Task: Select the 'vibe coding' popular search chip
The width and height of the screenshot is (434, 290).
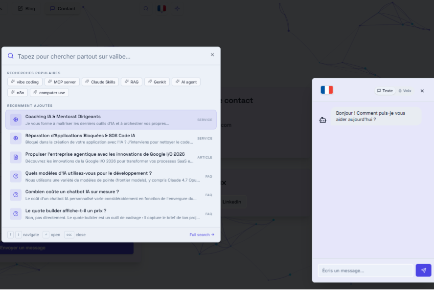Action: click(24, 82)
